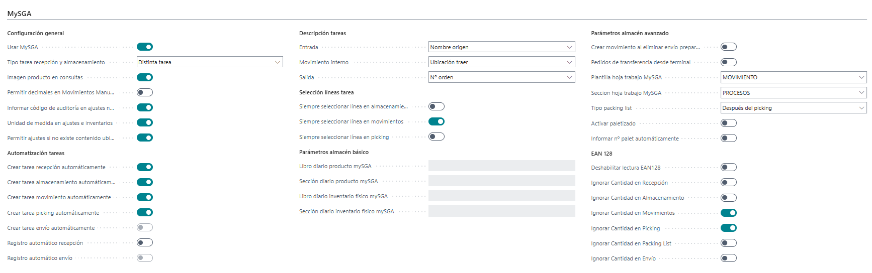Disable Crear tarea recepción automáticamente
872x273 pixels.
click(145, 167)
